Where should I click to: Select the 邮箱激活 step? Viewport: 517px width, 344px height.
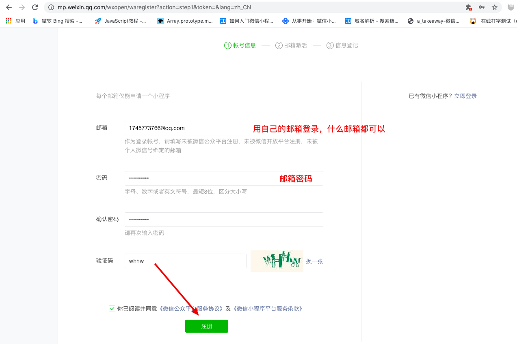[291, 45]
